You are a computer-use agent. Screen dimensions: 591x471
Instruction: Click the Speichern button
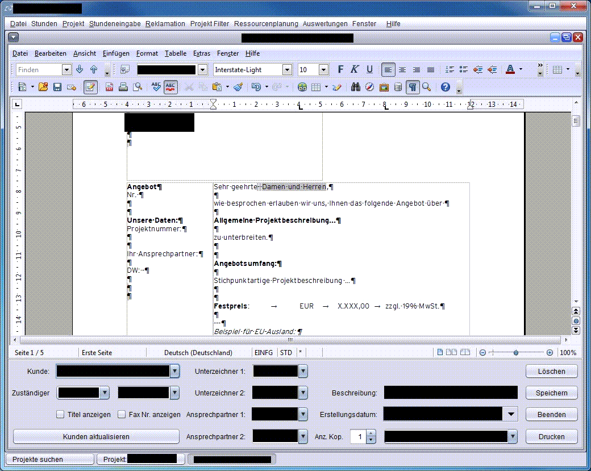551,393
